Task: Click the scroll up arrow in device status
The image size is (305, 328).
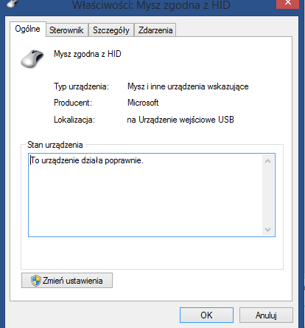Action: 268,161
